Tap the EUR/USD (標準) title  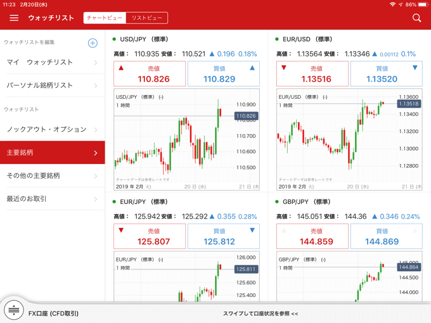(307, 39)
